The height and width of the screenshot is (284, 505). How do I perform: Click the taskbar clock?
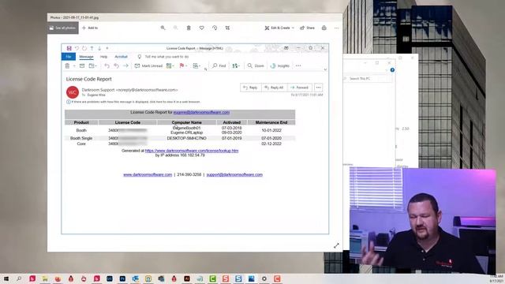pyautogui.click(x=496, y=278)
